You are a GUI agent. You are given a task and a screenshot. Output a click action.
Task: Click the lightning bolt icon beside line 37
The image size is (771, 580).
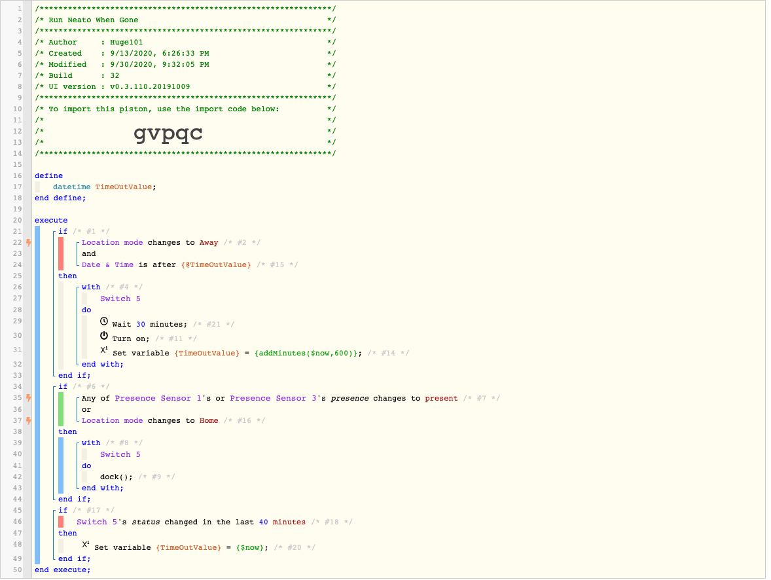click(x=29, y=421)
